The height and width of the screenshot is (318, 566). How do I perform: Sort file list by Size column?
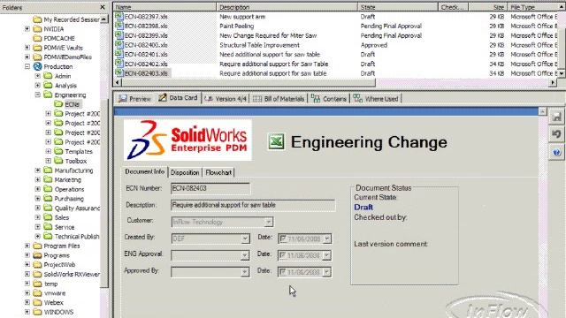487,7
